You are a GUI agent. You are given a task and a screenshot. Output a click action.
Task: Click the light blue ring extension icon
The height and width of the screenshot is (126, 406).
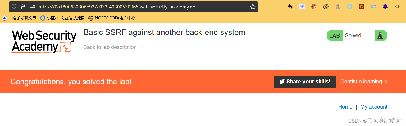350,7
